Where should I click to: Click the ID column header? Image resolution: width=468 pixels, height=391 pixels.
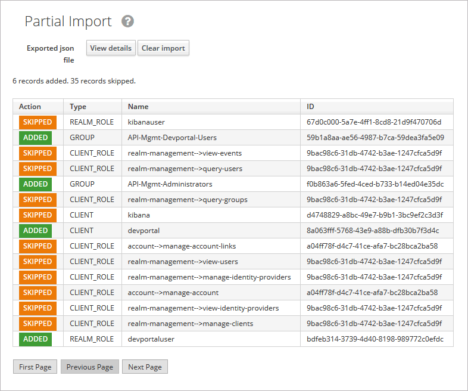(310, 107)
